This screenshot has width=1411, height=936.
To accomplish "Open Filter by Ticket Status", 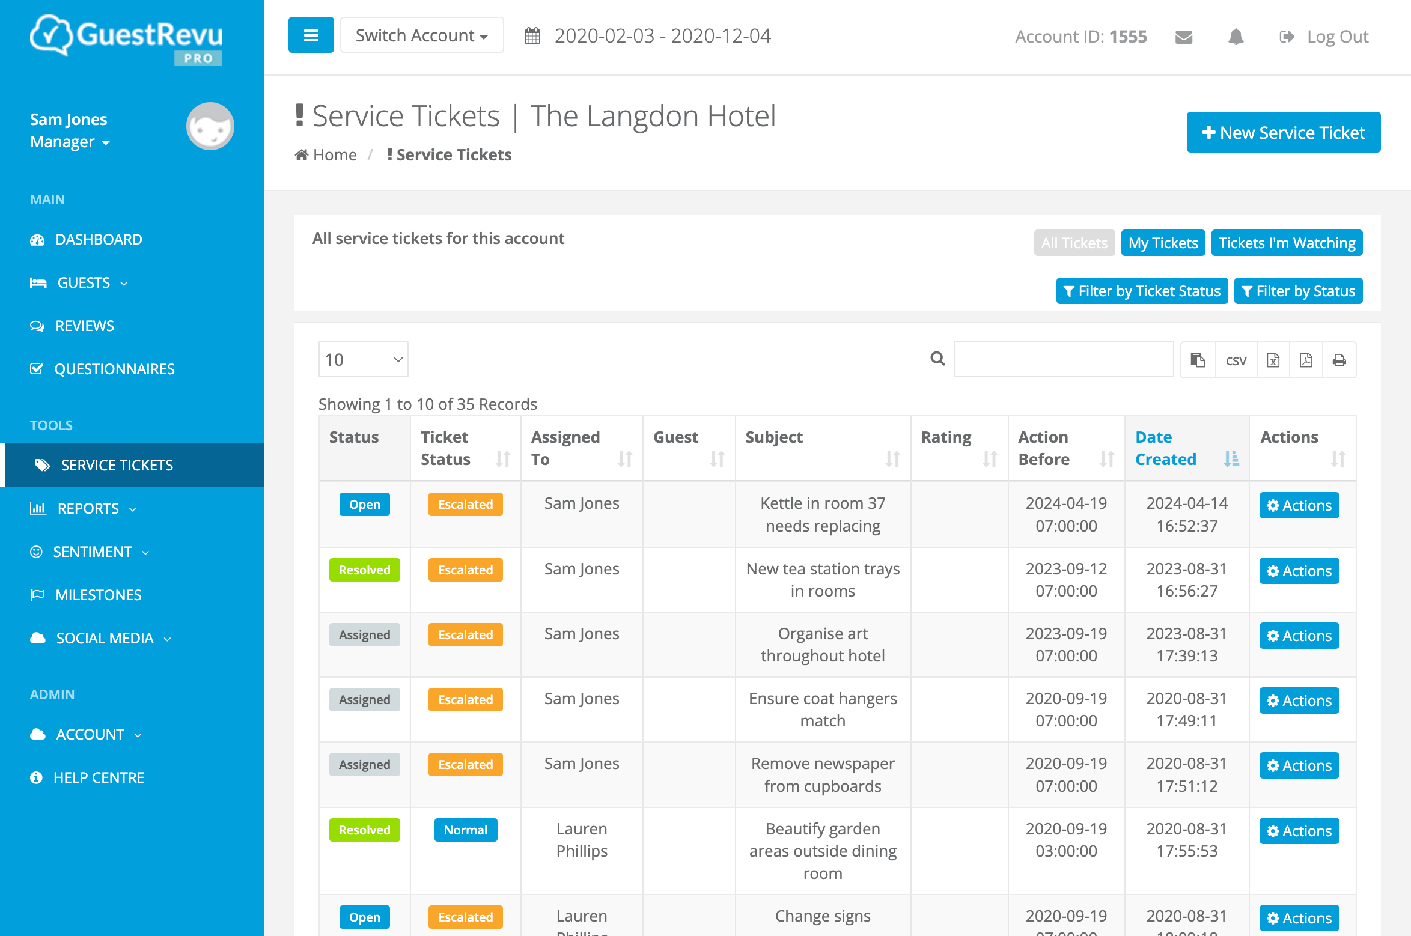I will (1142, 291).
